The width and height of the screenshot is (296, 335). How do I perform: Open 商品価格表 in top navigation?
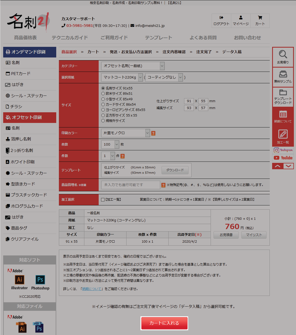coord(25,38)
